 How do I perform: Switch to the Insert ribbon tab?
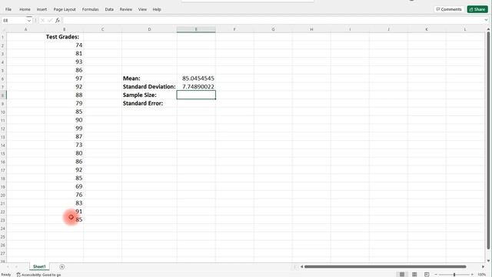click(x=42, y=9)
